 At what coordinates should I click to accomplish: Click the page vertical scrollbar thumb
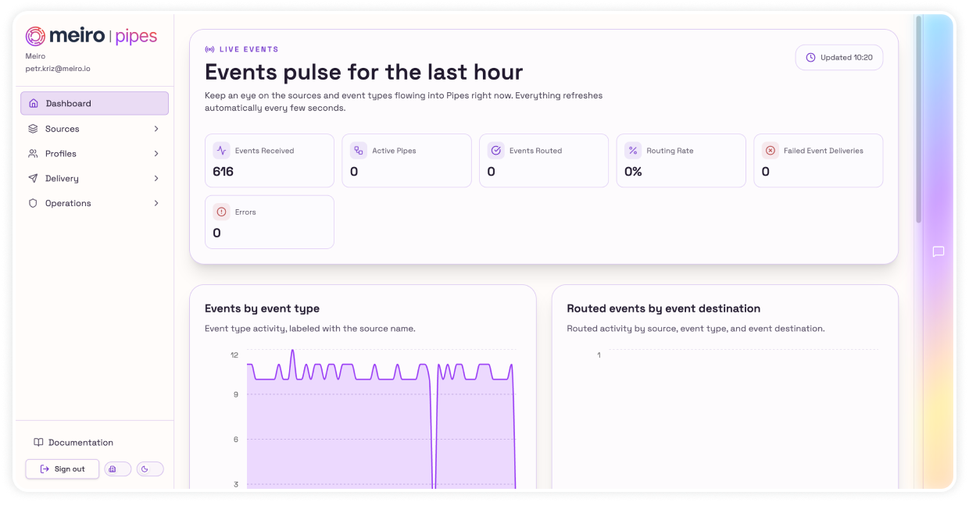tap(919, 119)
